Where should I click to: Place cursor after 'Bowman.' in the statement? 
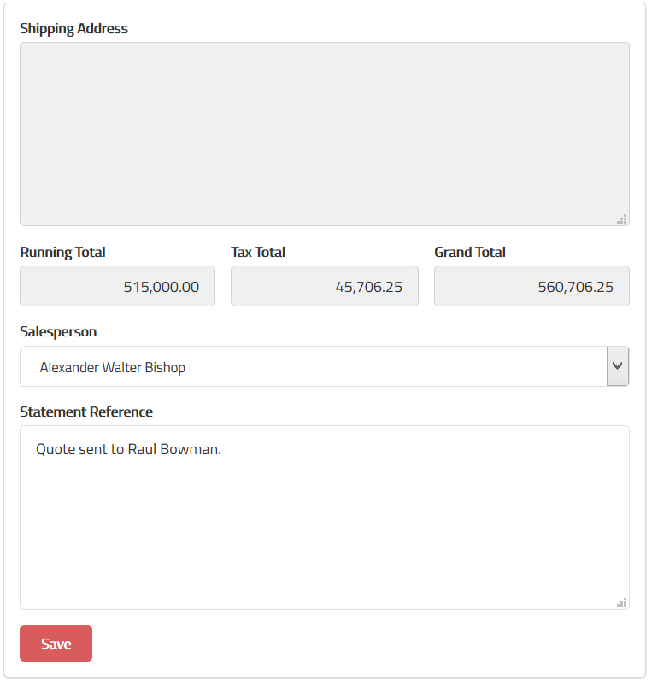tap(223, 450)
